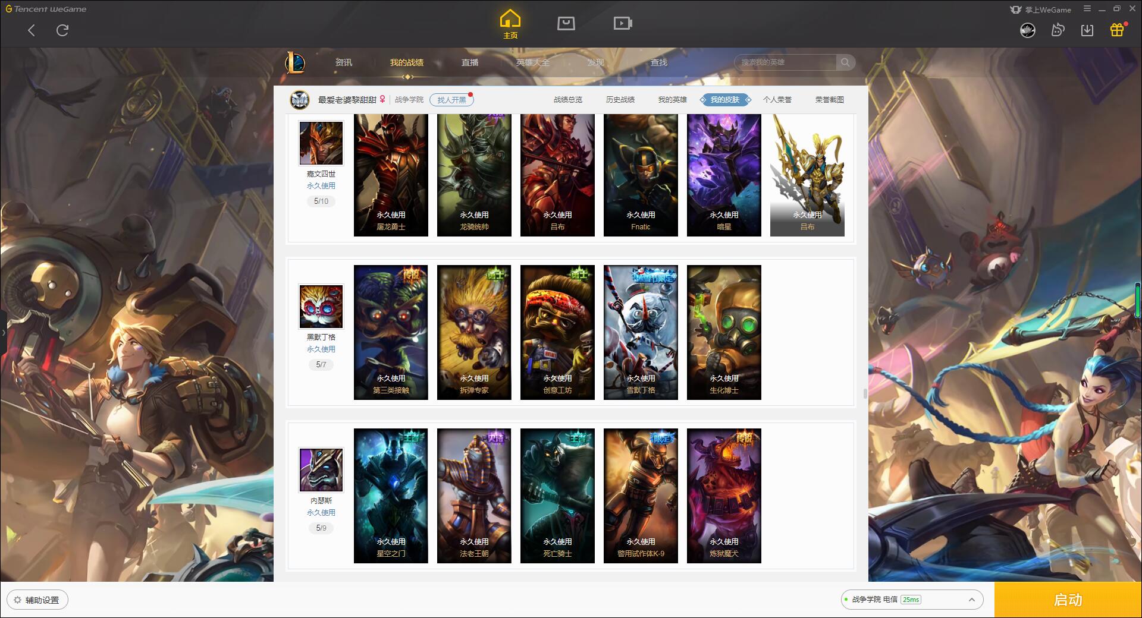Click the 启动 launch button
This screenshot has width=1142, height=618.
point(1068,600)
